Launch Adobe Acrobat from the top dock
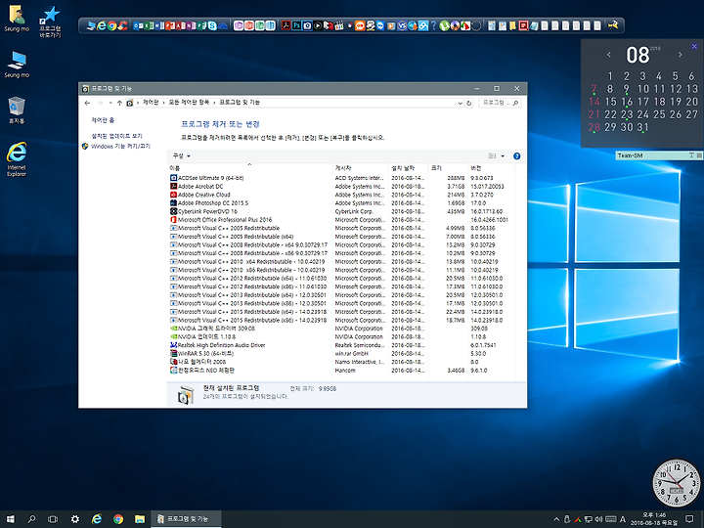The width and height of the screenshot is (704, 528). pos(286,25)
